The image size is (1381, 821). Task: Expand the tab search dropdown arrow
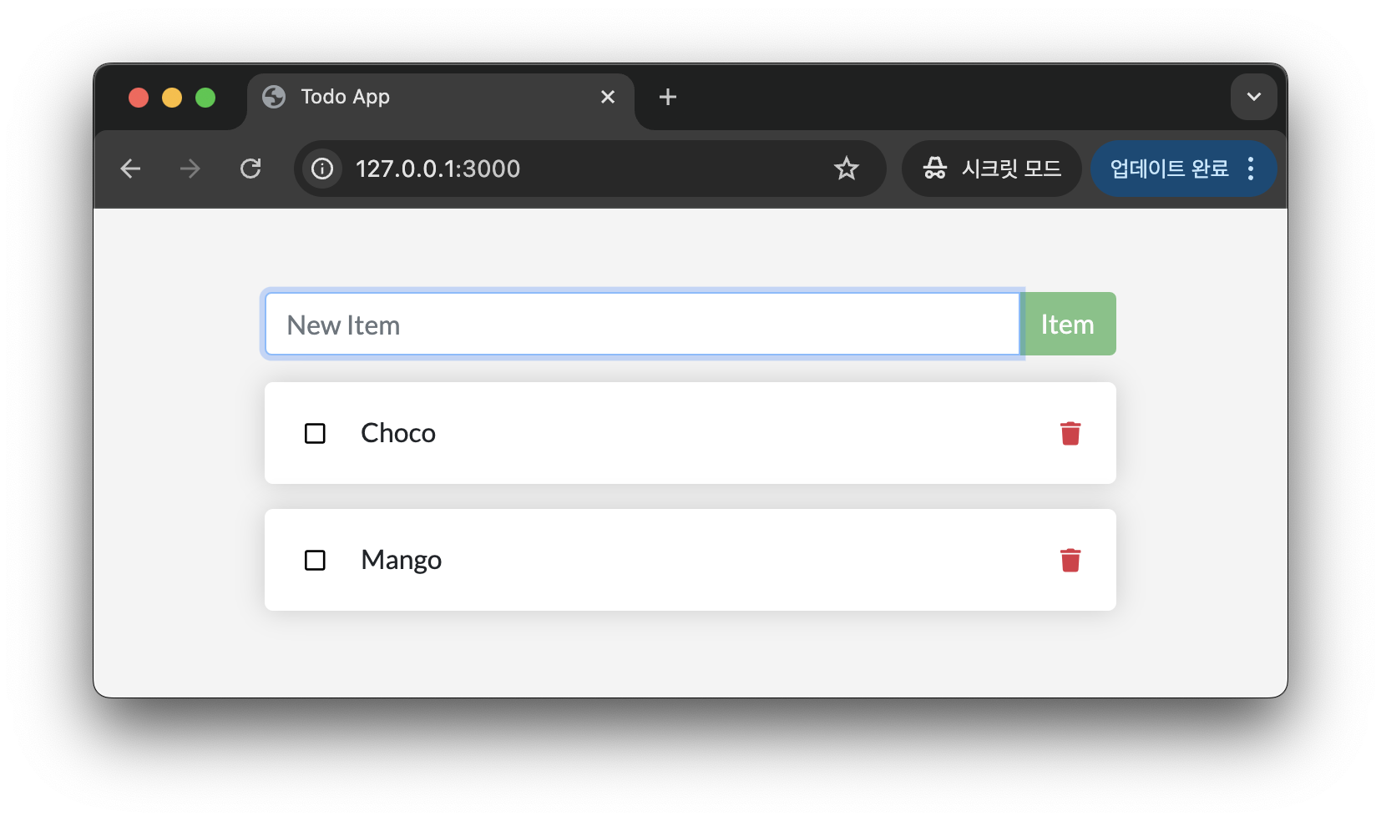coord(1253,97)
